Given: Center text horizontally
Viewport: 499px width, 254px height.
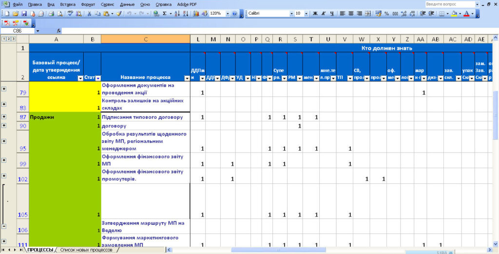Looking at the screenshot, I should pos(351,14).
